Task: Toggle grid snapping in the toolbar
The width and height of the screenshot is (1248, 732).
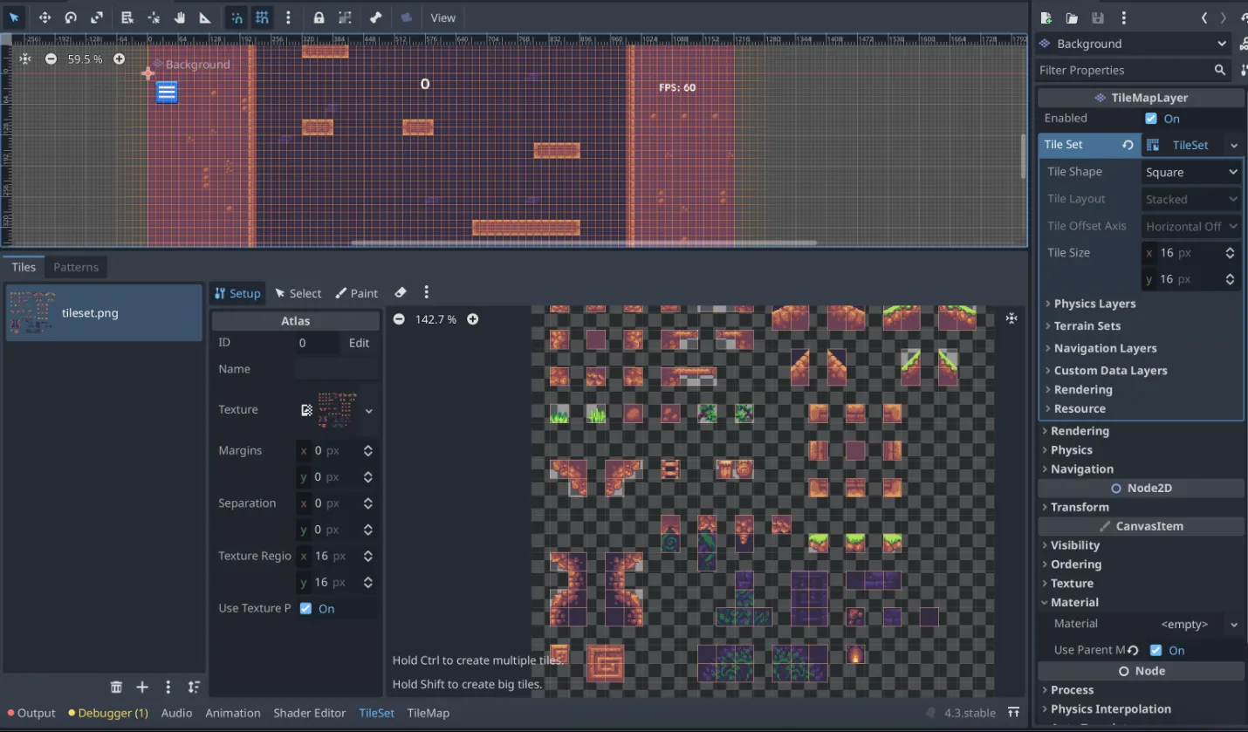Action: pos(262,17)
